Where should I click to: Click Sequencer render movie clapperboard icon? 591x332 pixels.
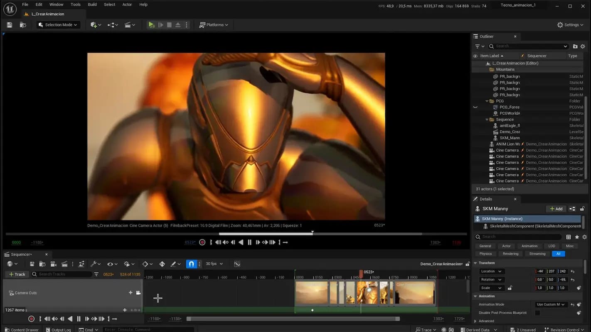click(x=64, y=264)
